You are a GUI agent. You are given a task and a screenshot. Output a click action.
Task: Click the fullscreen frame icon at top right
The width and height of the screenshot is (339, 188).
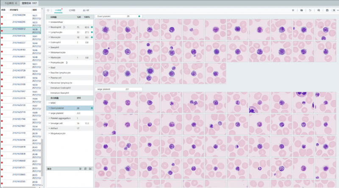[x=334, y=10]
